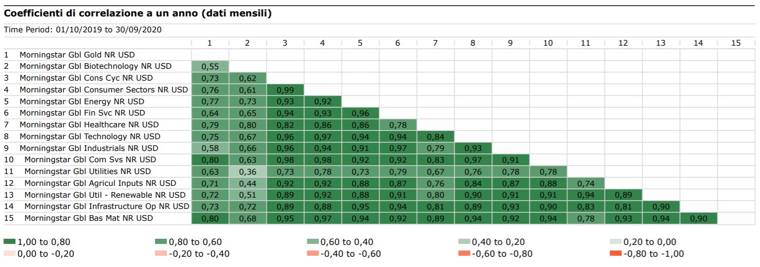Click the 0,36 Utilities-Biotechnology correlation cell
Viewport: 760px width, 267px height.
pos(247,171)
